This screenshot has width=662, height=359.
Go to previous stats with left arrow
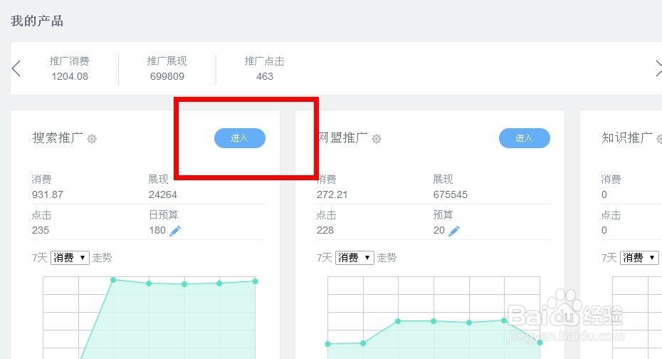[x=16, y=68]
